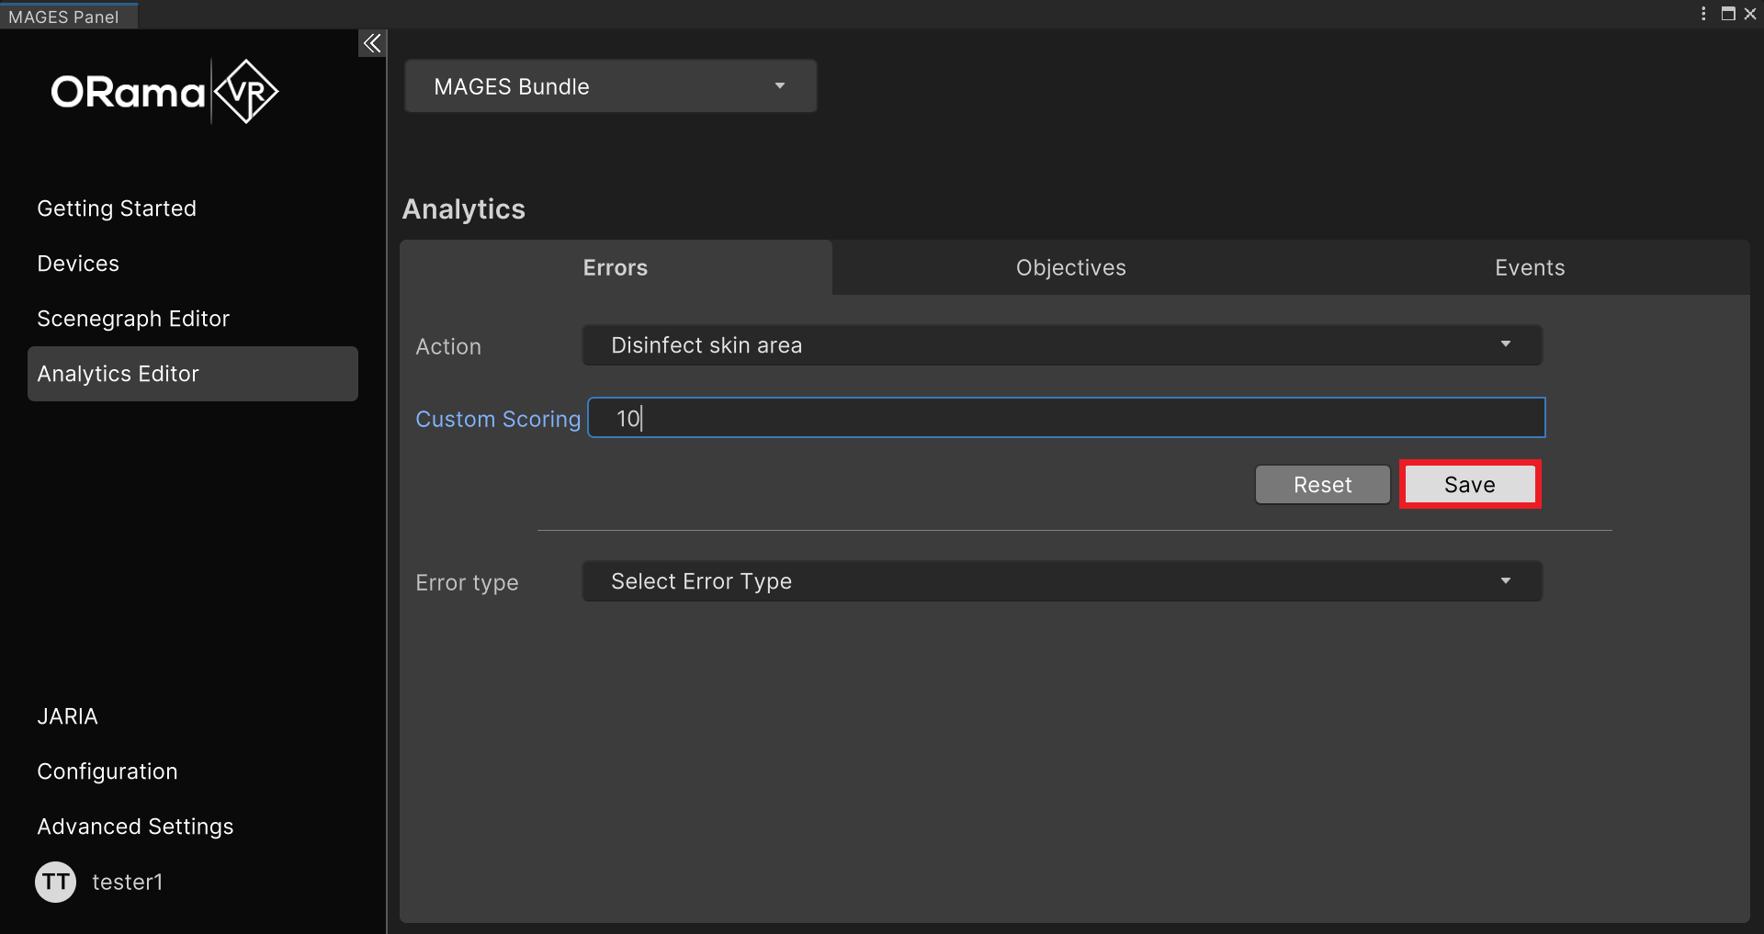Open the JARIA sidebar item
Image resolution: width=1764 pixels, height=934 pixels.
pyautogui.click(x=67, y=716)
